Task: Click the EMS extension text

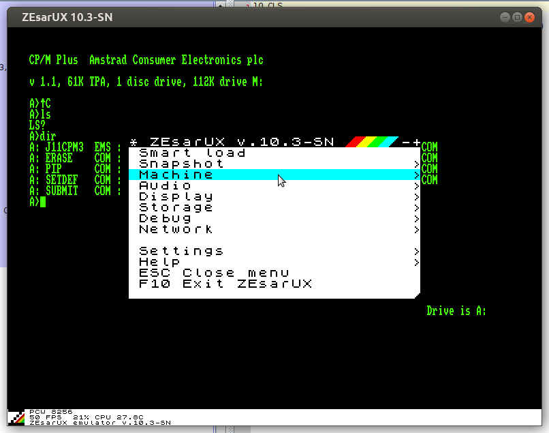Action: pos(103,147)
